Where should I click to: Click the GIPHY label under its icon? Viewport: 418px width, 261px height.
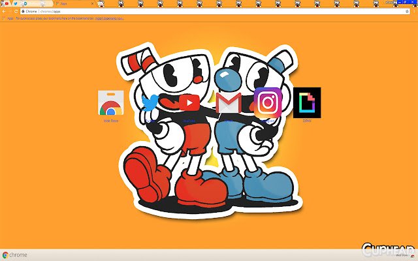[x=307, y=121]
